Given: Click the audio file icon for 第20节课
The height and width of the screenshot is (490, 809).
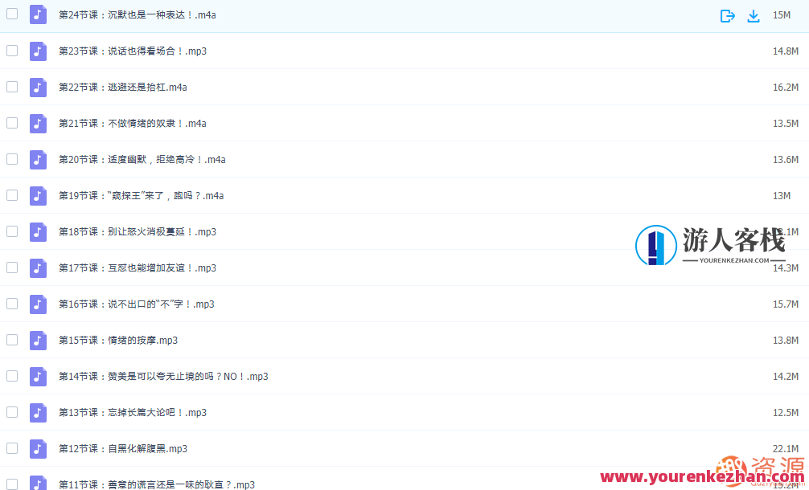Looking at the screenshot, I should pos(38,160).
